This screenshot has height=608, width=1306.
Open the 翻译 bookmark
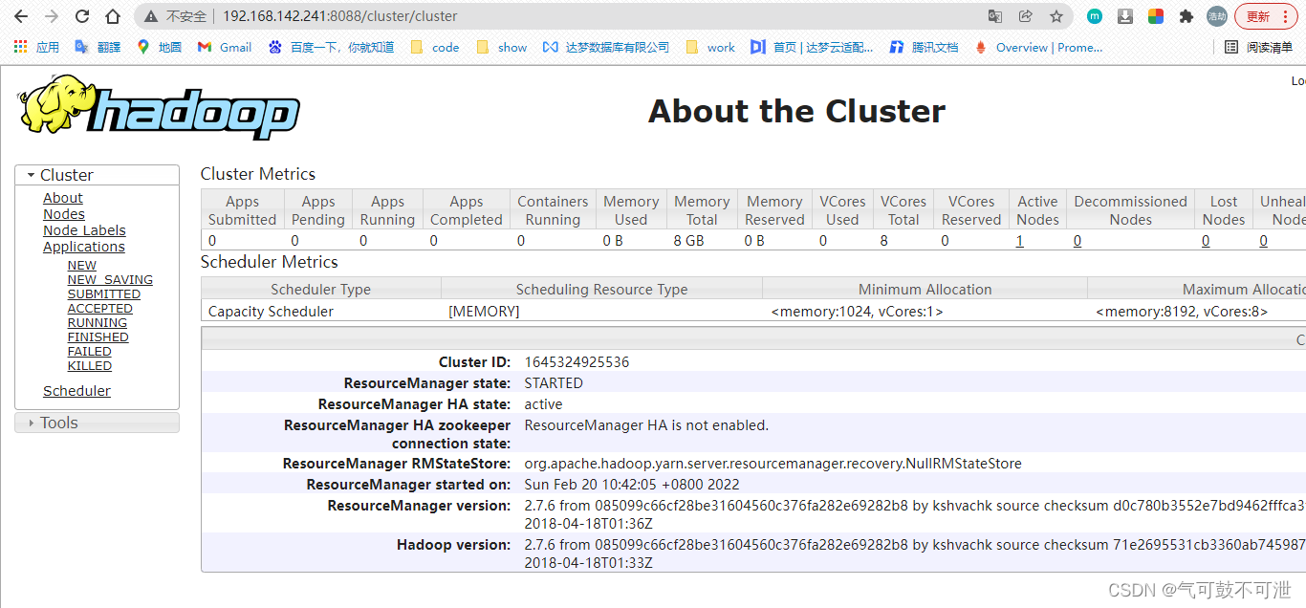(98, 47)
